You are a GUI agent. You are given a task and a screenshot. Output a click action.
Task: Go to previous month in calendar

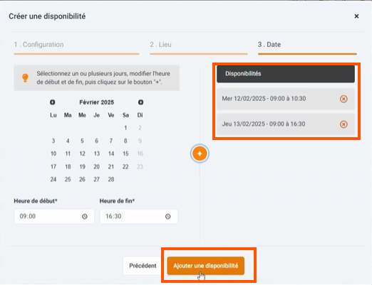(x=53, y=102)
